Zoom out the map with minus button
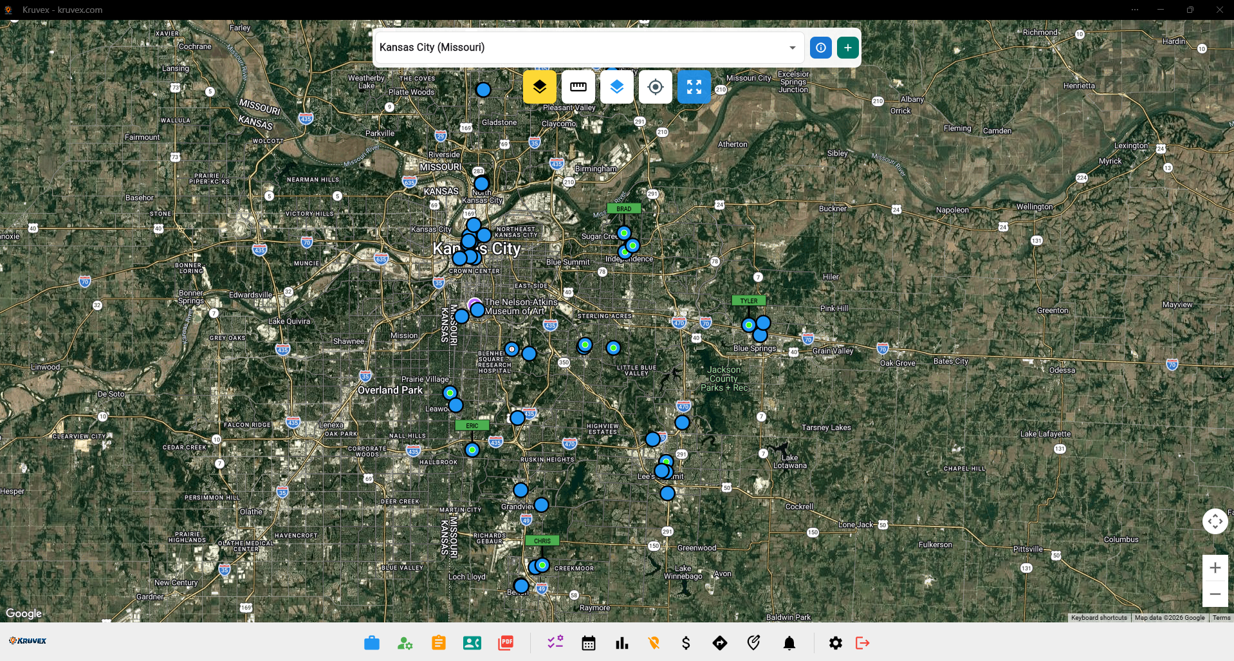The height and width of the screenshot is (661, 1234). (x=1215, y=594)
